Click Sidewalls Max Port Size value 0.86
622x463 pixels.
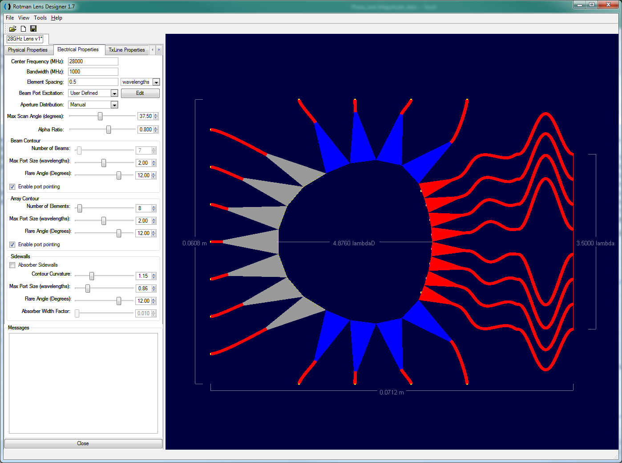pos(143,288)
